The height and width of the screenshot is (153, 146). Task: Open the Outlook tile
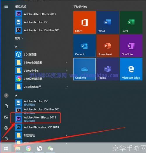(84, 46)
